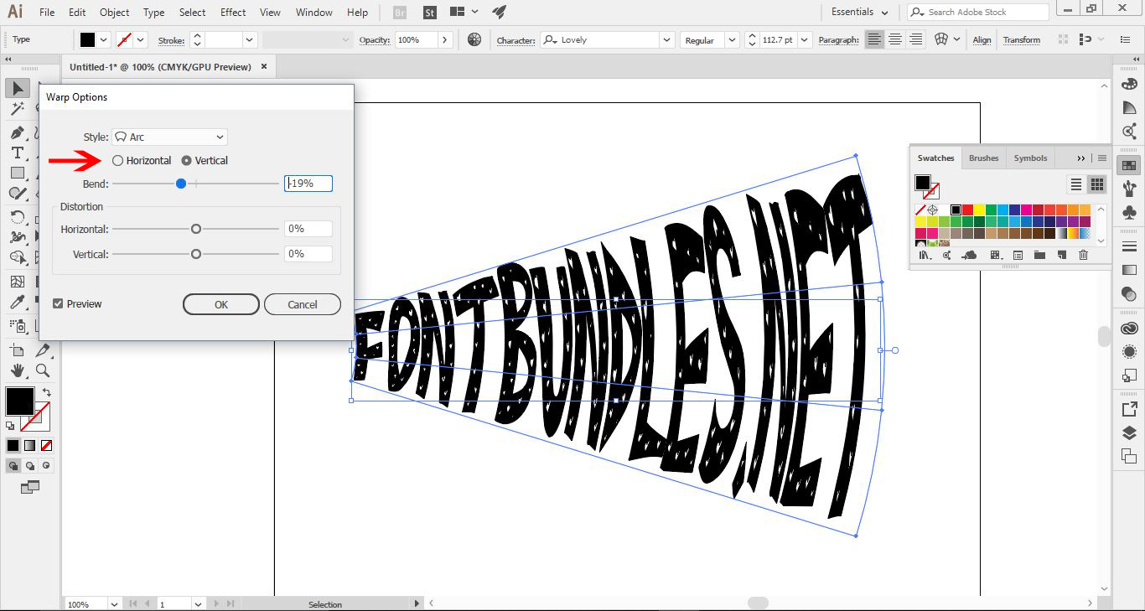Viewport: 1145px width, 611px height.
Task: Open the Swatch Libraries menu icon
Action: pos(925,255)
